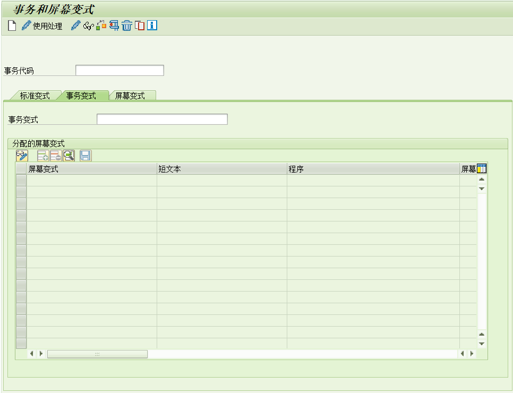513x393 pixels.
Task: Click the green and orange squares icon
Action: [101, 25]
